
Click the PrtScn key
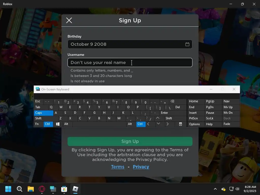(196, 118)
